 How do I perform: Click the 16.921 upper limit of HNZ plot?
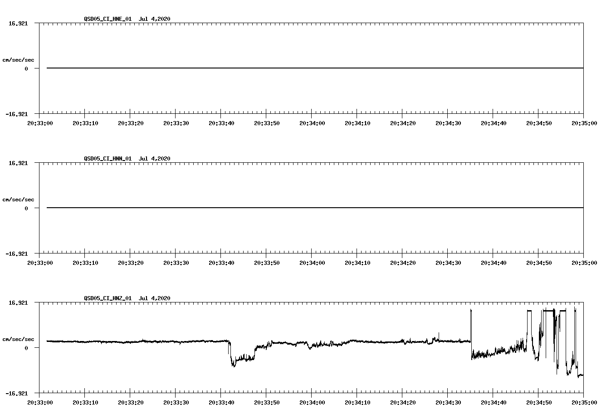(x=18, y=302)
